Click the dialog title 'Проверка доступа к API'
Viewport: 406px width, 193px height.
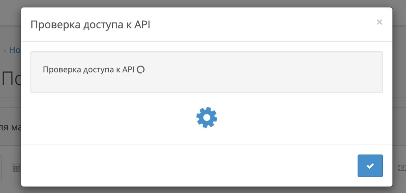91,24
